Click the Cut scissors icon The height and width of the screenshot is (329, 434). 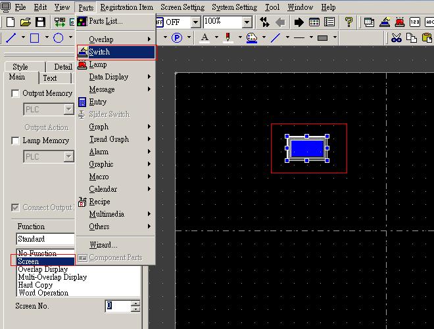pos(397,38)
